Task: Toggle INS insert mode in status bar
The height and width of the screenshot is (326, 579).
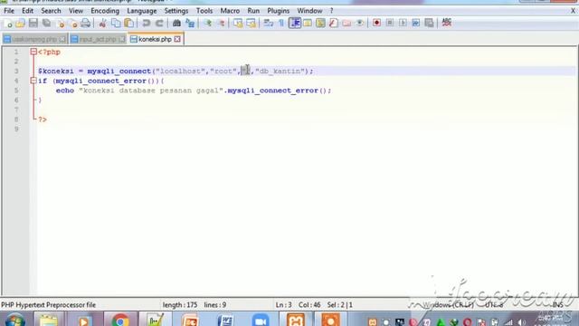Action: [557, 305]
